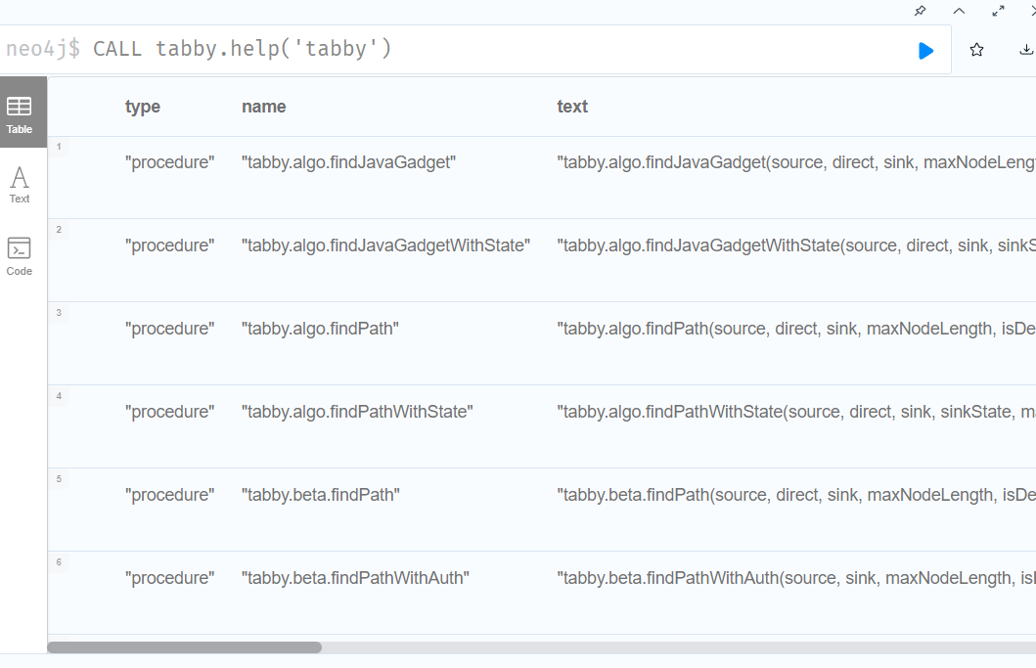The width and height of the screenshot is (1036, 668).
Task: Select name cell "tabby.beta.findPath"
Action: (321, 496)
